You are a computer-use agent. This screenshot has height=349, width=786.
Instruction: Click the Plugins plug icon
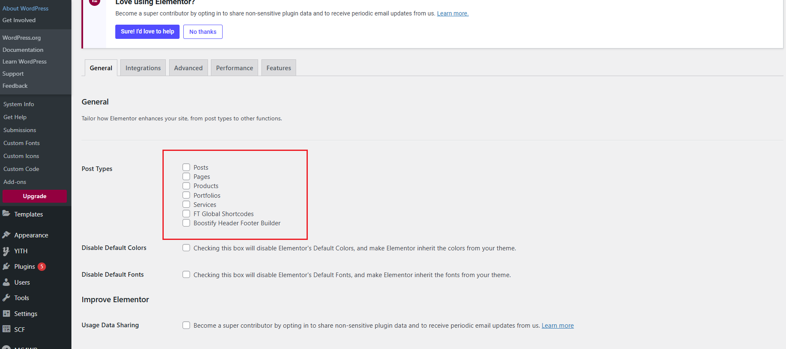point(6,266)
